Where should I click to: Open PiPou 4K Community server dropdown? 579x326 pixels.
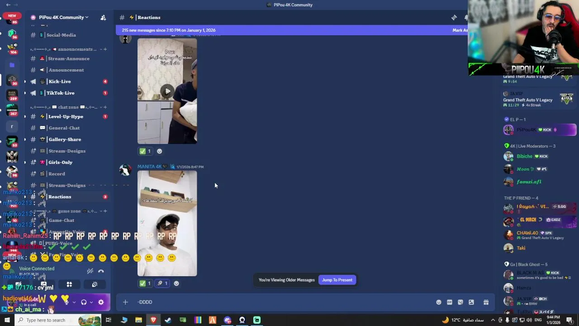tap(63, 18)
